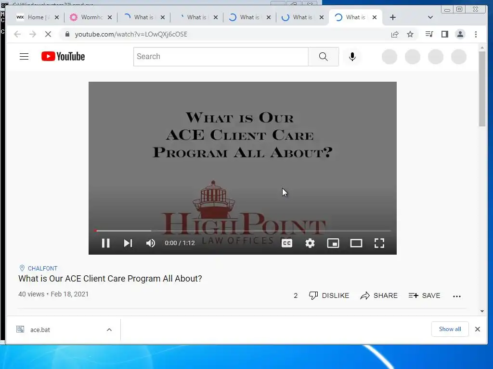Open more actions ellipsis below the video
Screen dimensions: 493x369
(457, 296)
